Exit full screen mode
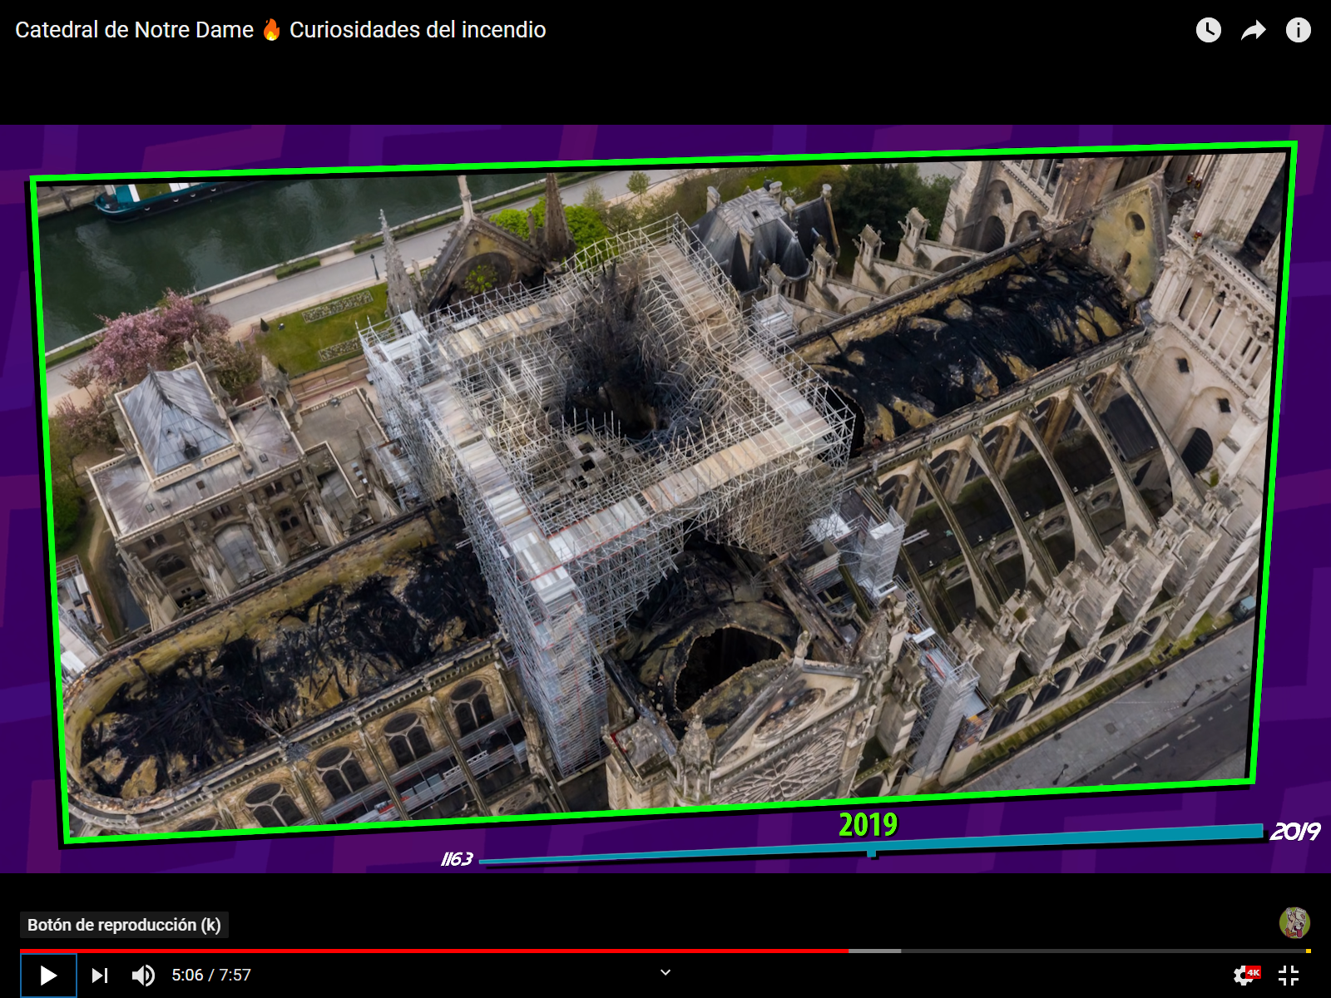This screenshot has height=998, width=1331. pyautogui.click(x=1289, y=975)
